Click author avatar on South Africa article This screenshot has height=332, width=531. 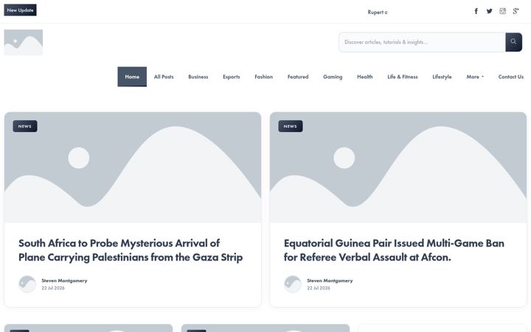[x=27, y=284]
